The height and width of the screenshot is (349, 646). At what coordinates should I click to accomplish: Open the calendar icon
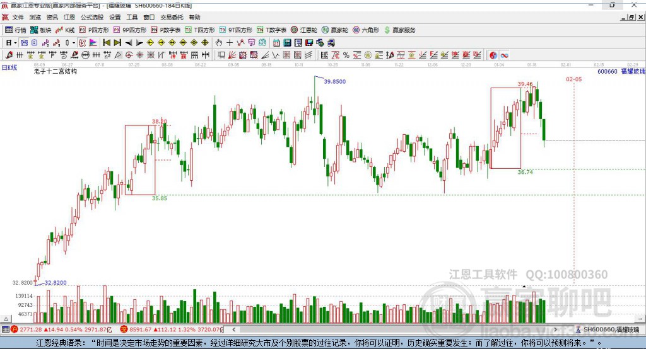pyautogui.click(x=276, y=43)
